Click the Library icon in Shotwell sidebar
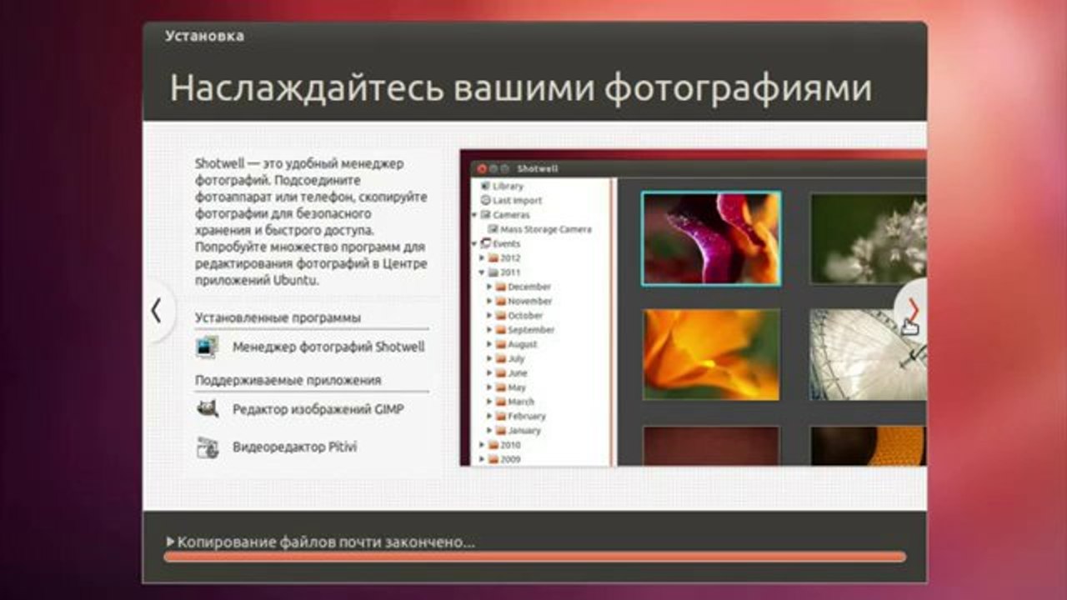The height and width of the screenshot is (600, 1067). click(x=484, y=186)
